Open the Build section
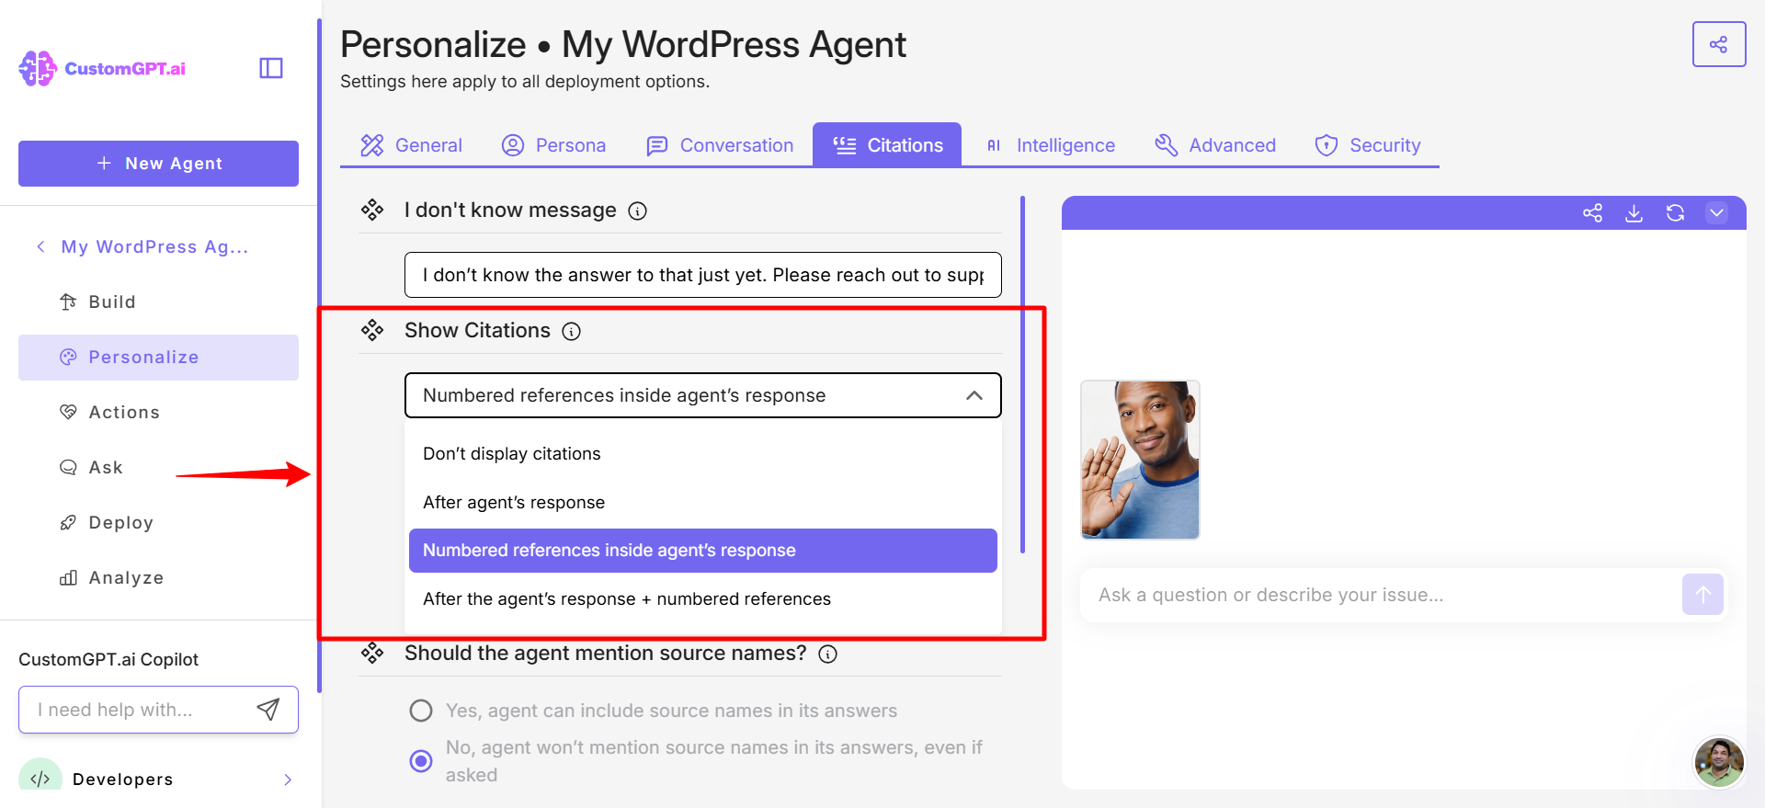The image size is (1765, 808). coord(158,302)
